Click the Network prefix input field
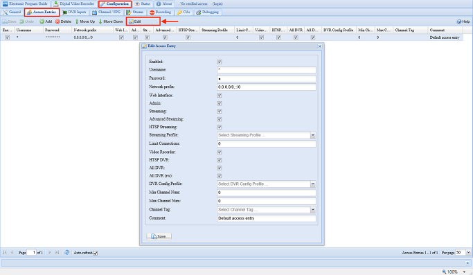473x275 pixels. (267, 87)
